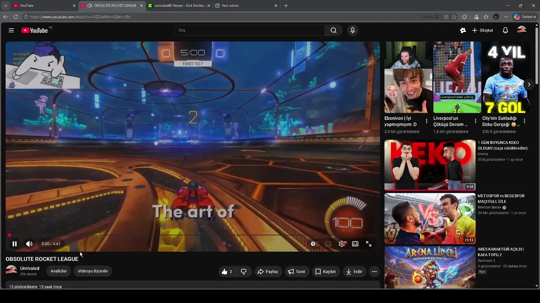Screen dimensions: 540x303
Task: Open browser settings and more menu
Action: pos(506,17)
